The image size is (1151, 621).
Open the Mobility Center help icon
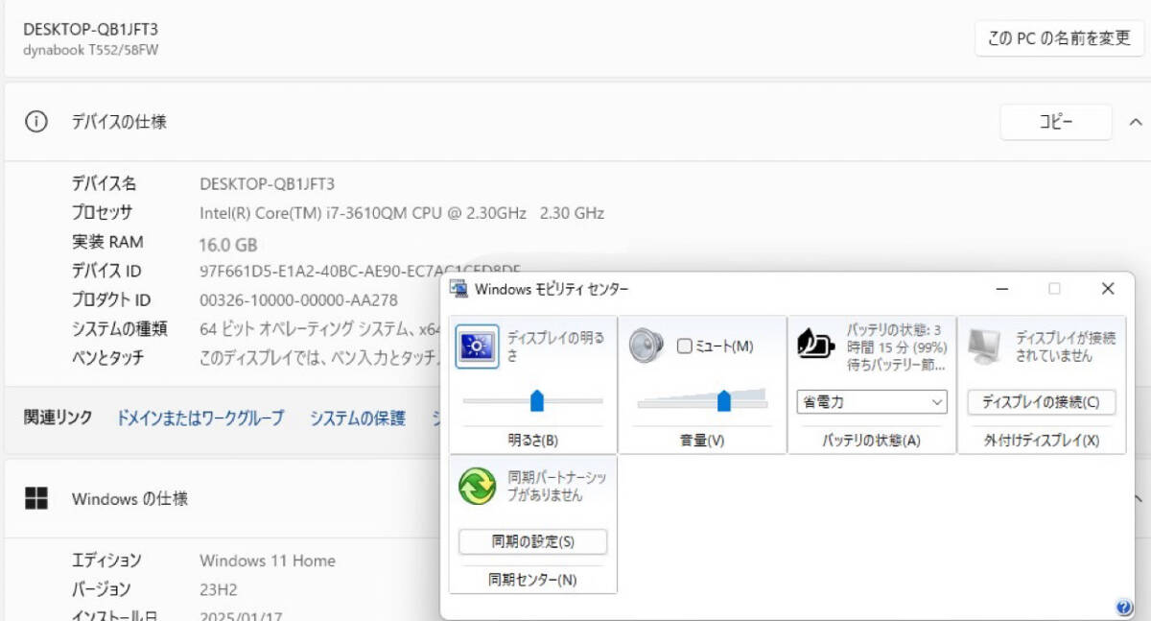(x=1124, y=607)
